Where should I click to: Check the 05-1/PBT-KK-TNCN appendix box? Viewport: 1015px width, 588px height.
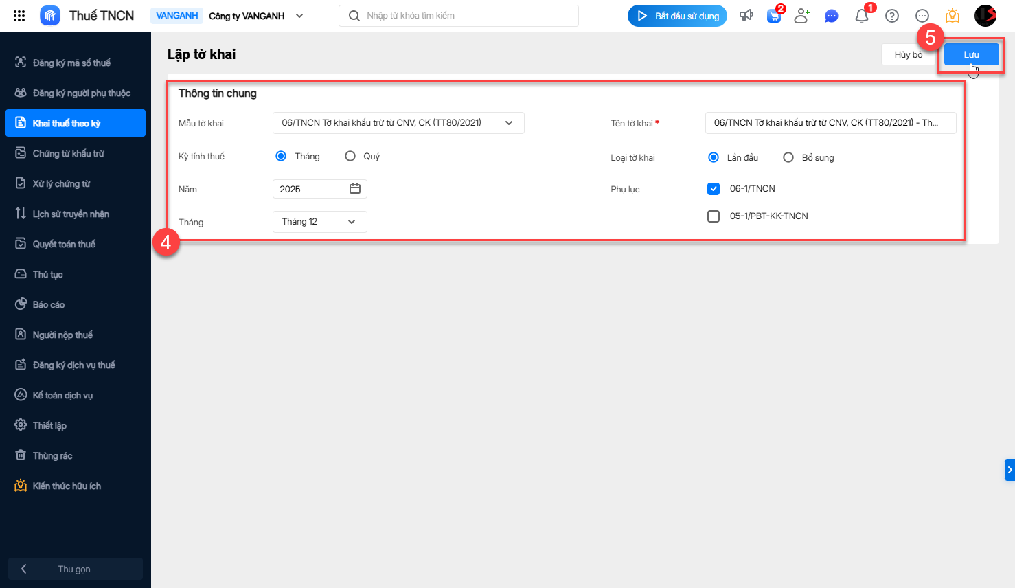click(714, 216)
